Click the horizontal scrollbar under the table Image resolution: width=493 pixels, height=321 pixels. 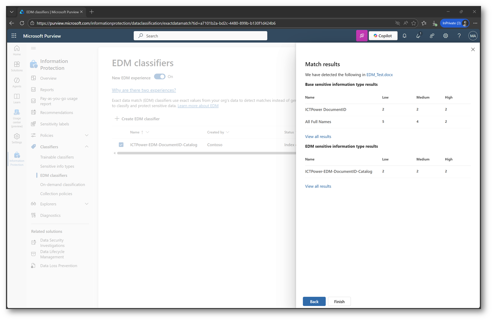click(x=206, y=153)
